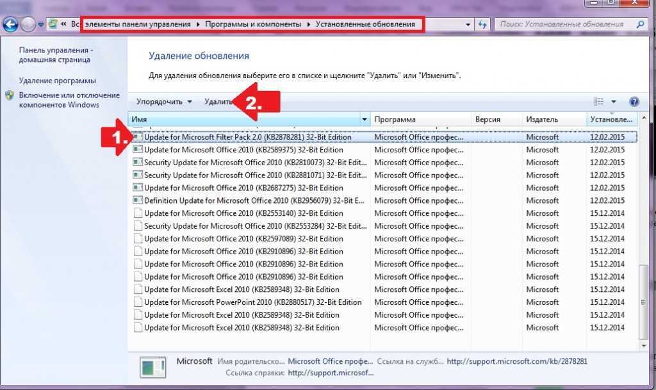Open the address bar history dropdown
Screen dimensions: 656x390
click(x=468, y=24)
